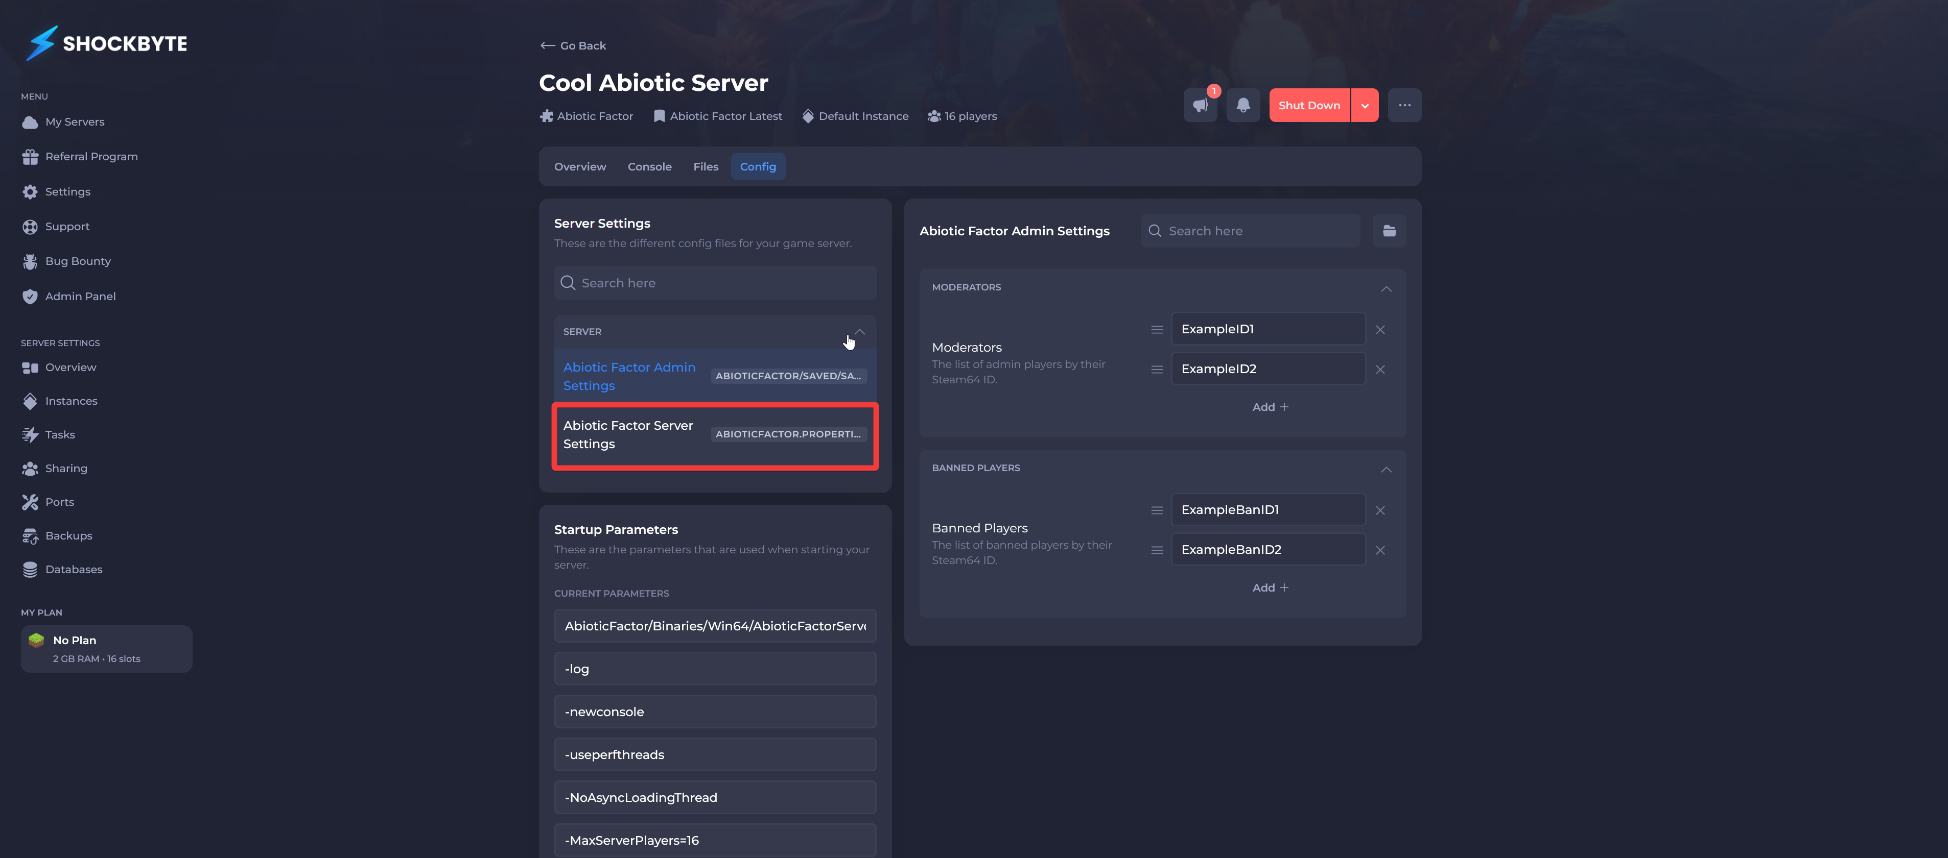Edit the ExampleID2 moderator field
The height and width of the screenshot is (858, 1948).
1268,370
